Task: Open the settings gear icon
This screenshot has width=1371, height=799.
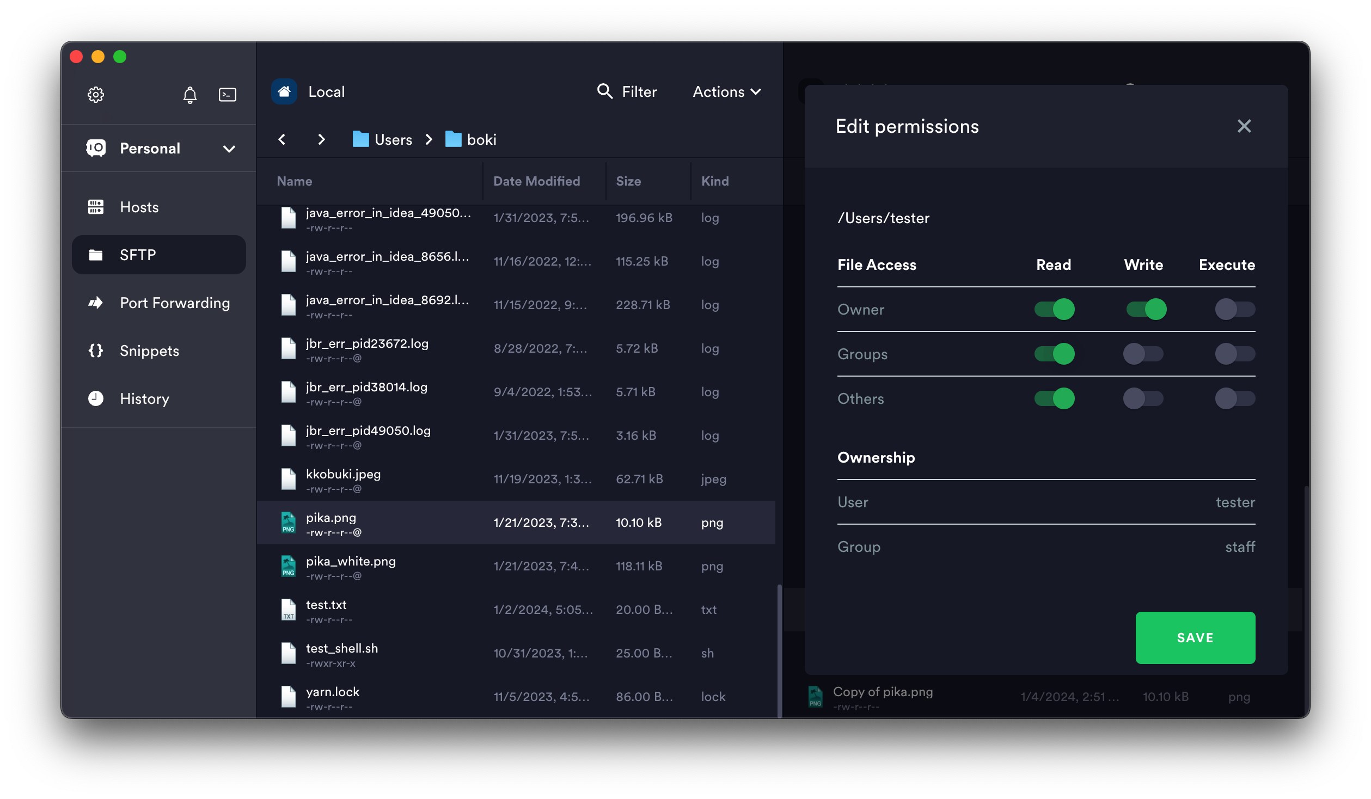Action: pos(96,95)
